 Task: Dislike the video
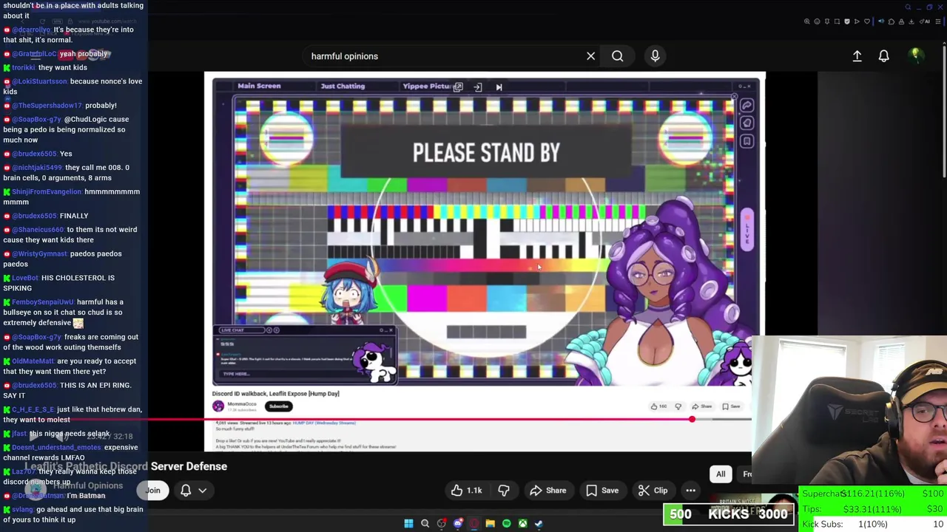pos(503,490)
